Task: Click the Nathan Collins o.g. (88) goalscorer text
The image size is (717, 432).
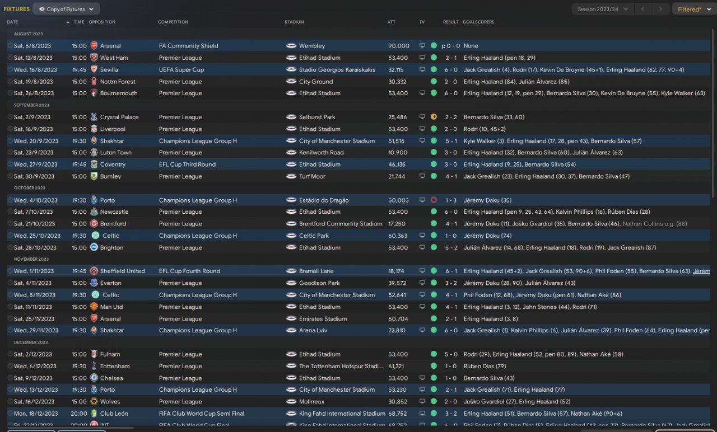Action: click(655, 224)
